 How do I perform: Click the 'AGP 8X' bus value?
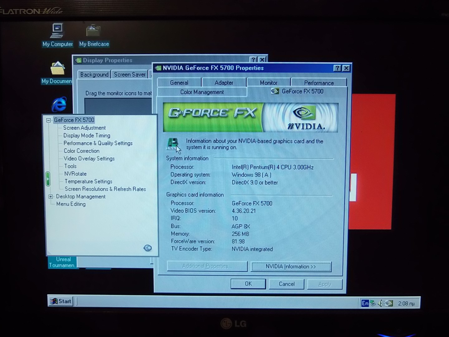(x=241, y=226)
